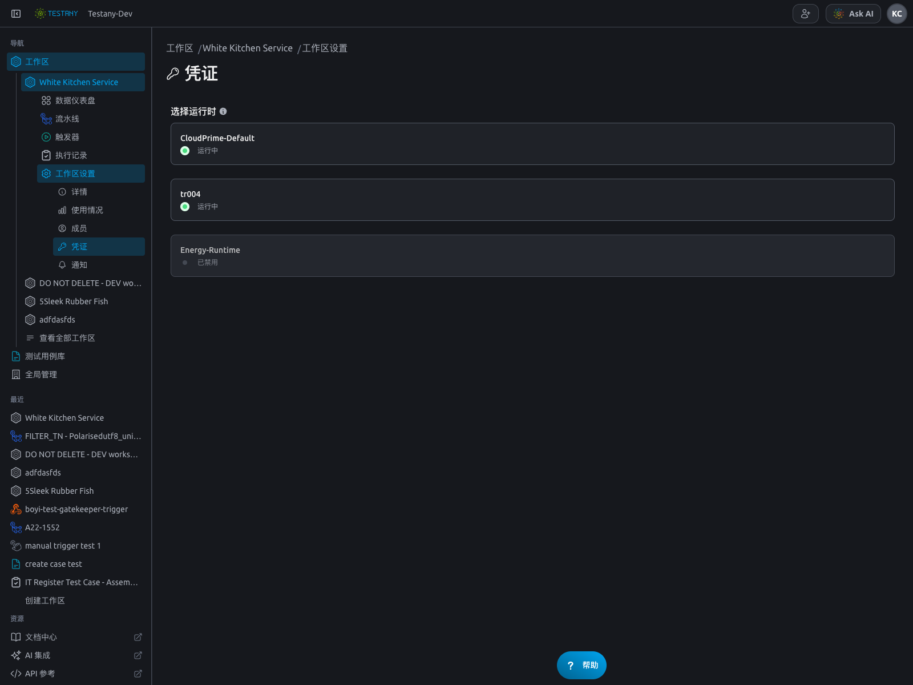This screenshot has height=685, width=913.
Task: Select the tr004 runtime card
Action: (x=532, y=200)
